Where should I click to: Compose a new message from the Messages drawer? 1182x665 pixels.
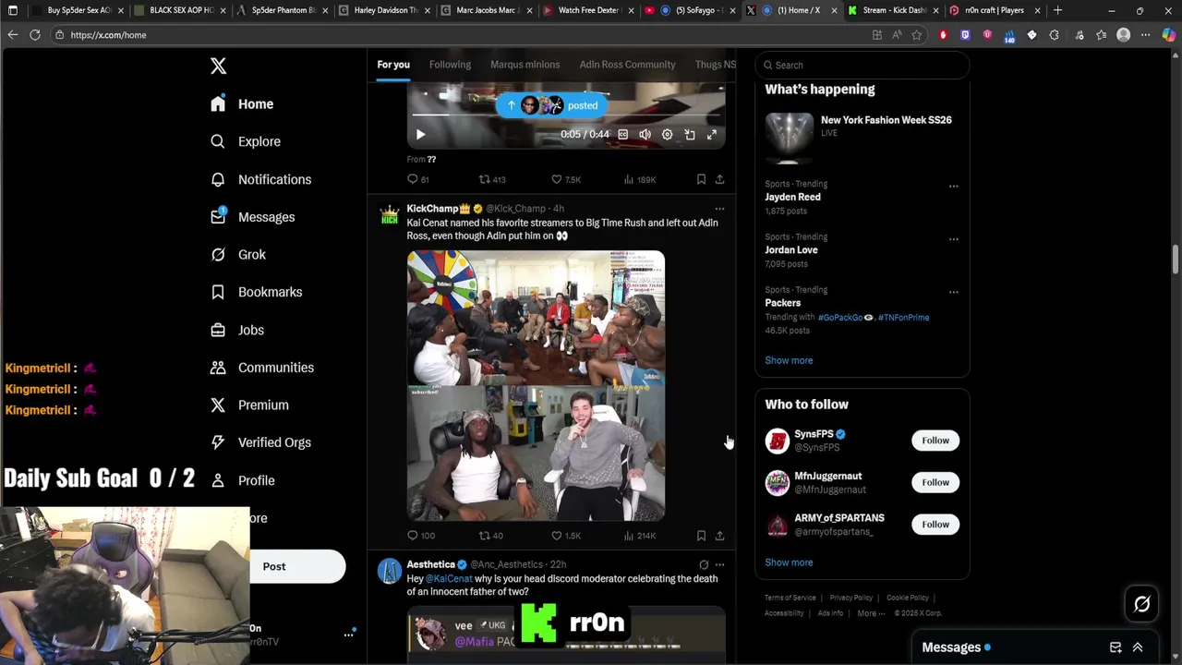[1116, 647]
